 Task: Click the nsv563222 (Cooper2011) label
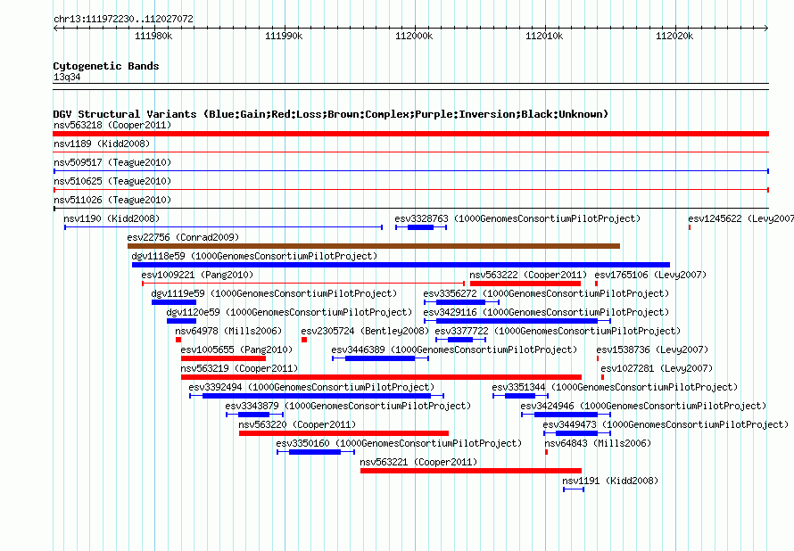528,275
